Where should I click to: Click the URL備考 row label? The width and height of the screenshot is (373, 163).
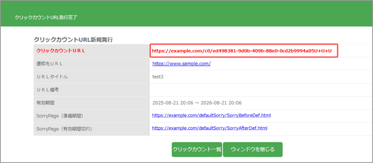tap(50, 90)
